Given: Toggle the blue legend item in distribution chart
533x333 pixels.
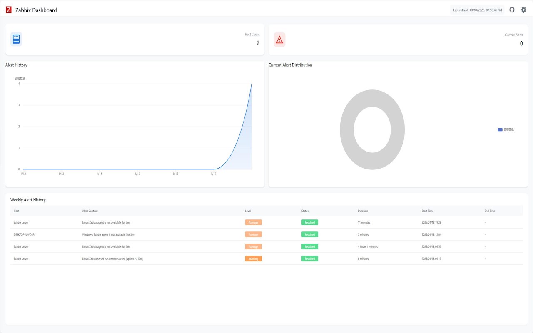Looking at the screenshot, I should (506, 129).
